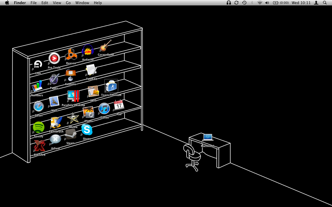The width and height of the screenshot is (332, 207).
Task: Open the volume control in menu bar
Action: [267, 3]
